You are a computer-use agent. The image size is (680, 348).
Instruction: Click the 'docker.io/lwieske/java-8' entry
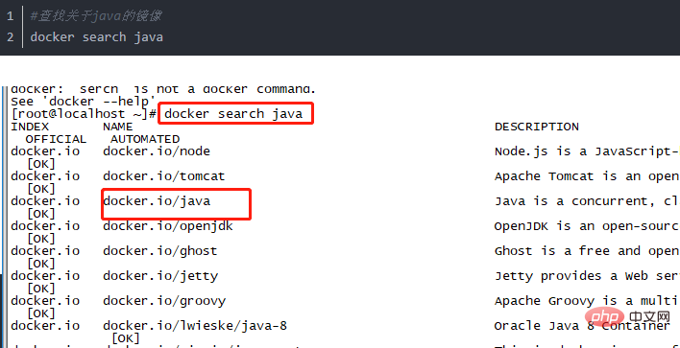point(195,326)
